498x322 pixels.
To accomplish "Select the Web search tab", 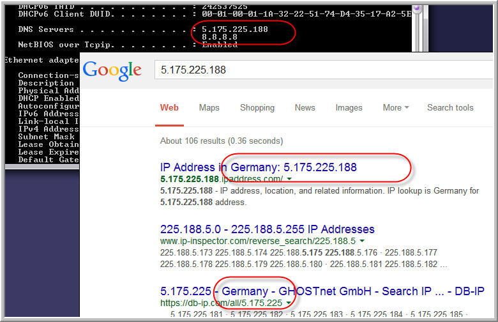I will (169, 107).
